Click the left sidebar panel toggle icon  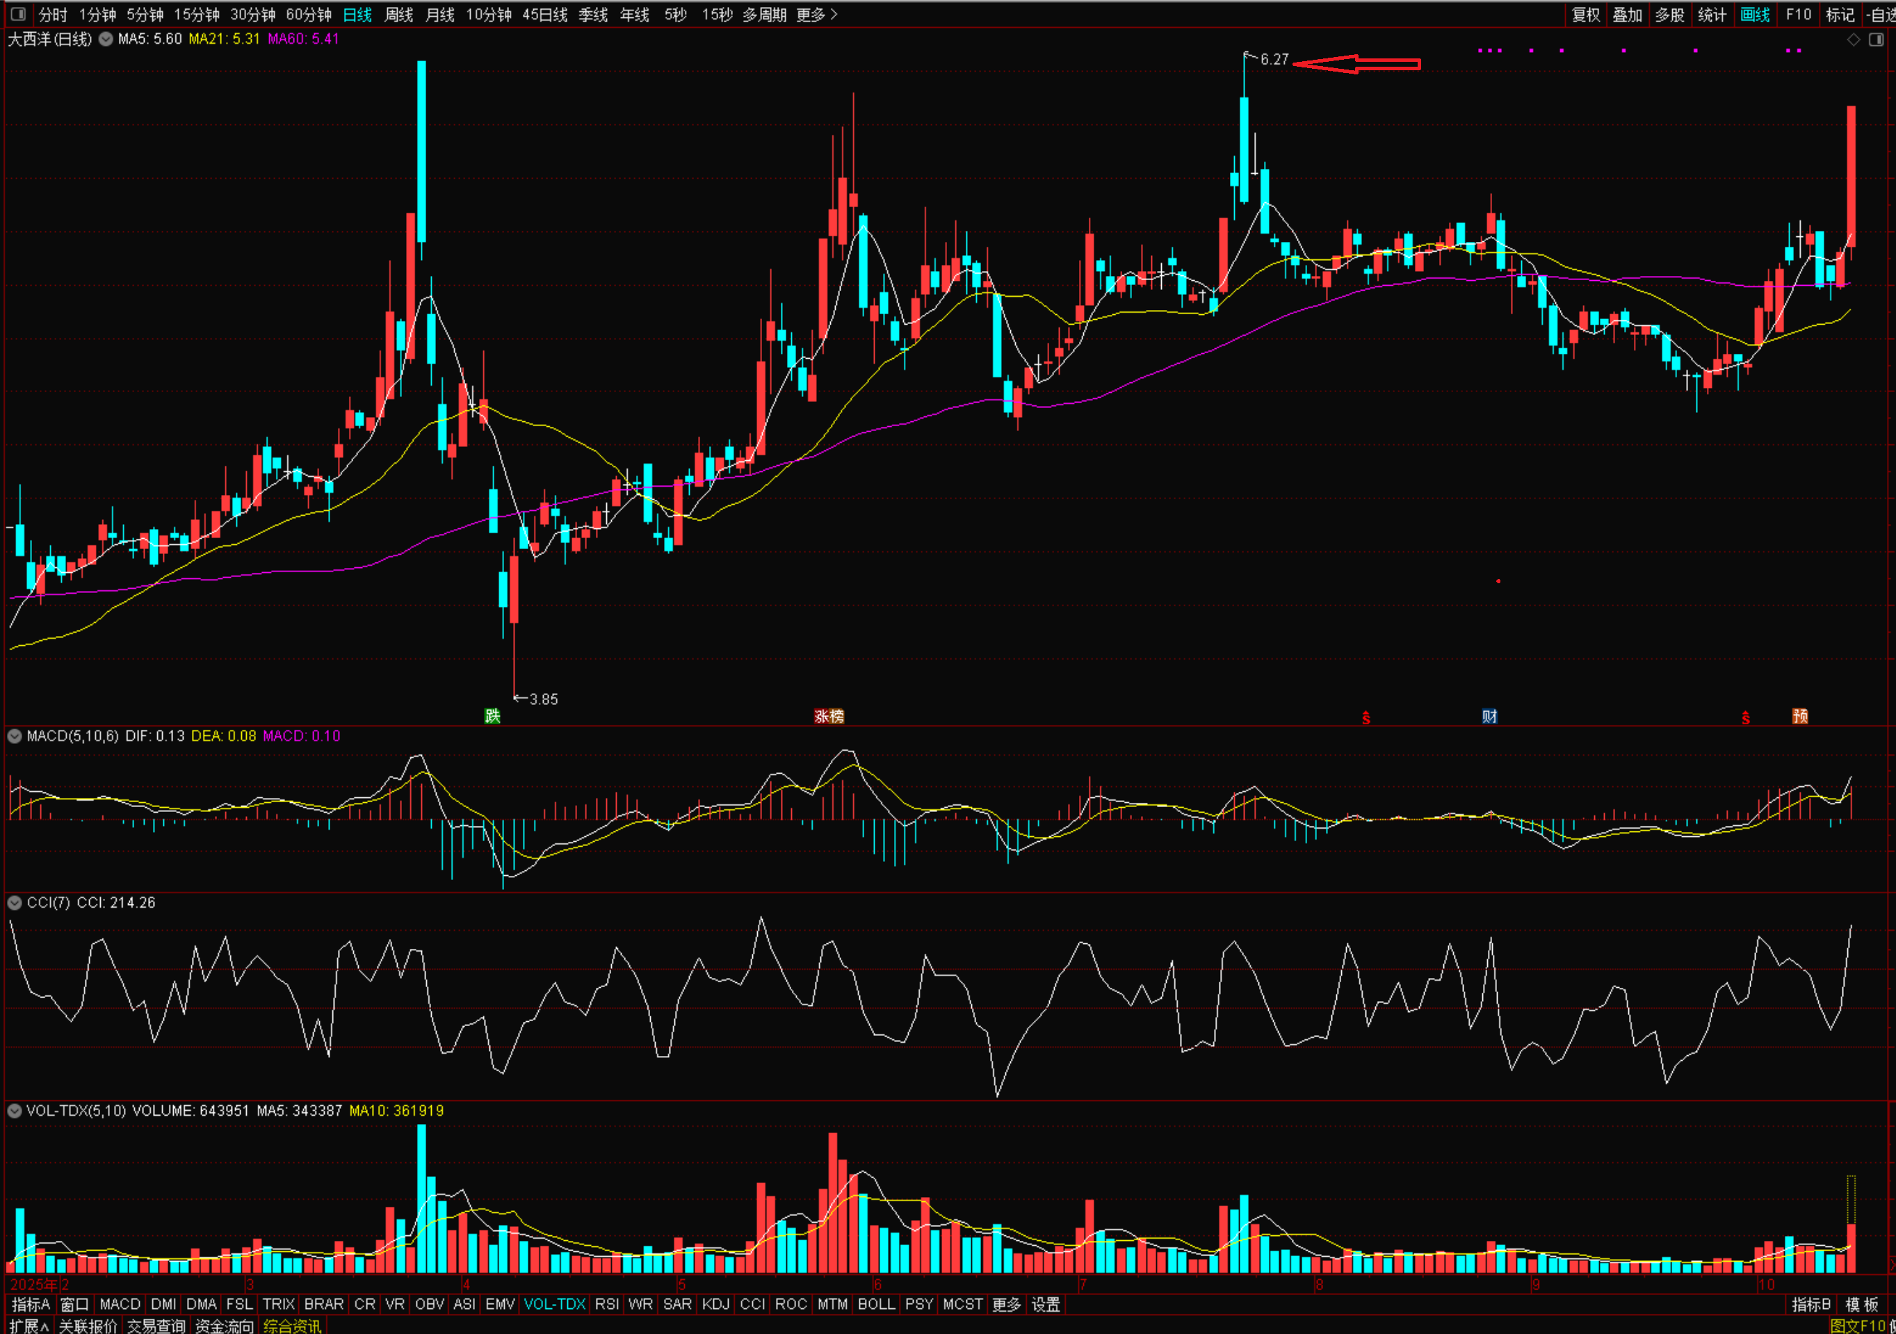[x=17, y=14]
